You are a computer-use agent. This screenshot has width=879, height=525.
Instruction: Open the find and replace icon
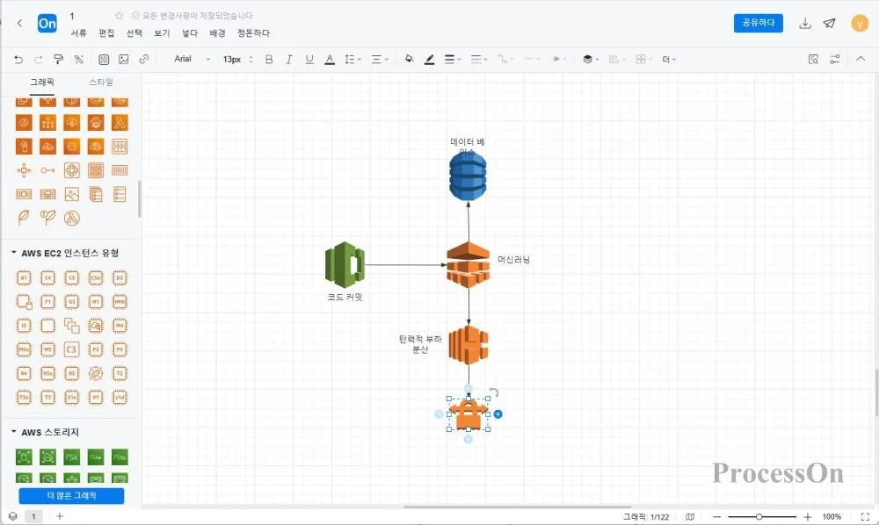813,59
